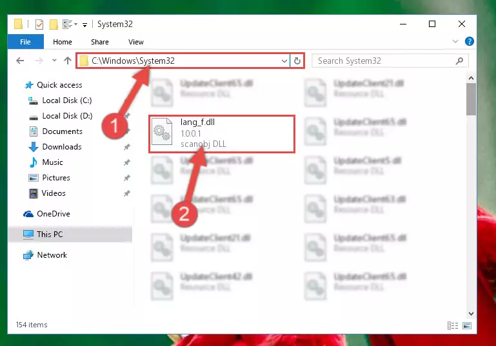The height and width of the screenshot is (346, 496).
Task: Switch to the View ribbon tab
Action: click(135, 42)
